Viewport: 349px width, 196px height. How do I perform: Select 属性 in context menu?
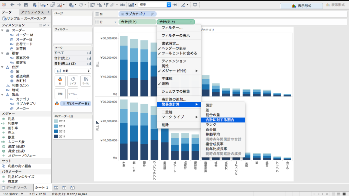pyautogui.click(x=179, y=66)
